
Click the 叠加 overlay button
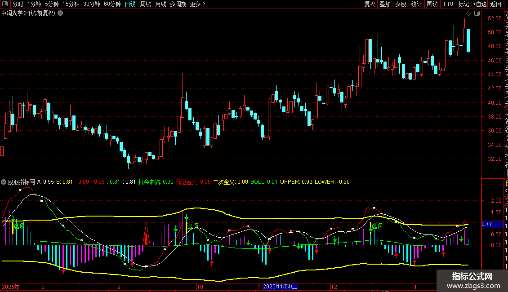click(385, 4)
